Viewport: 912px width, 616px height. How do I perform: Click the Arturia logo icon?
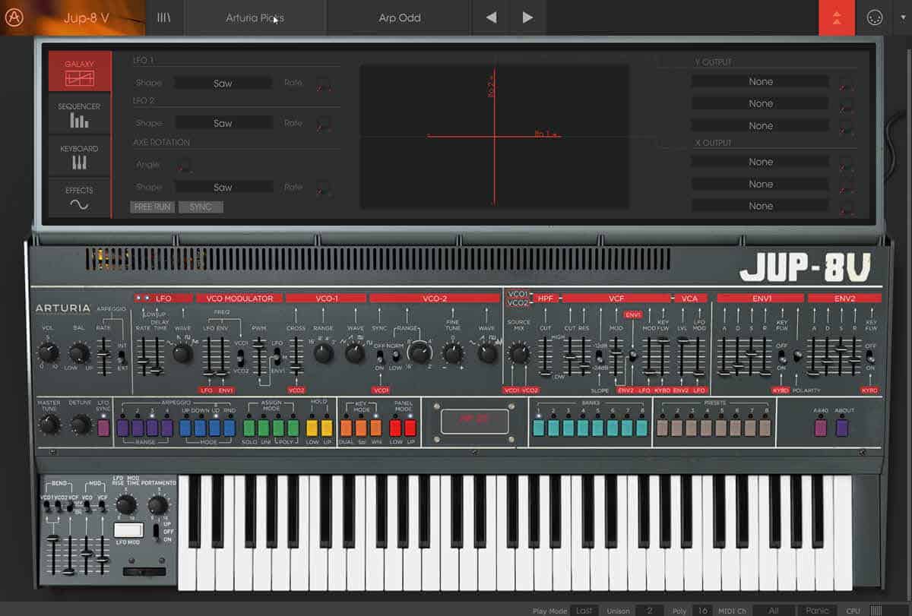14,17
